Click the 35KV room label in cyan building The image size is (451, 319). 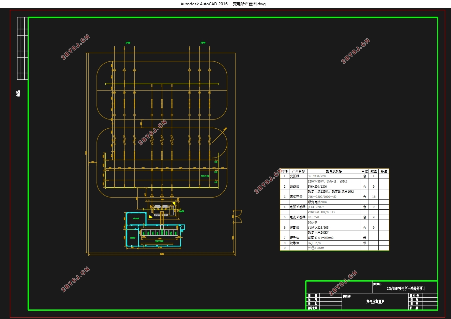(159, 241)
